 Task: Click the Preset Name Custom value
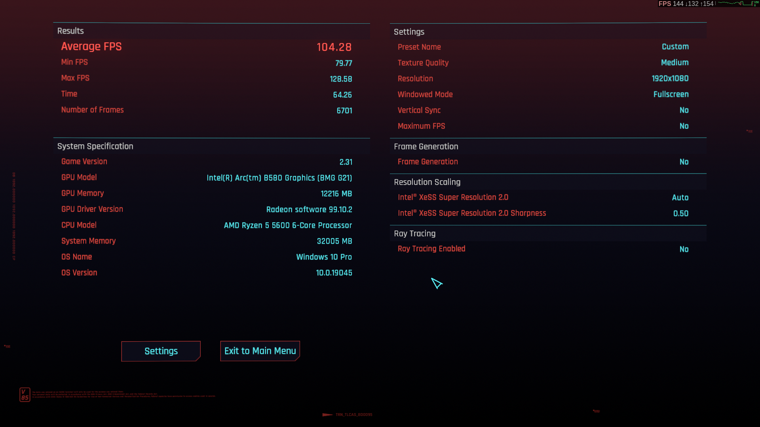pyautogui.click(x=675, y=47)
